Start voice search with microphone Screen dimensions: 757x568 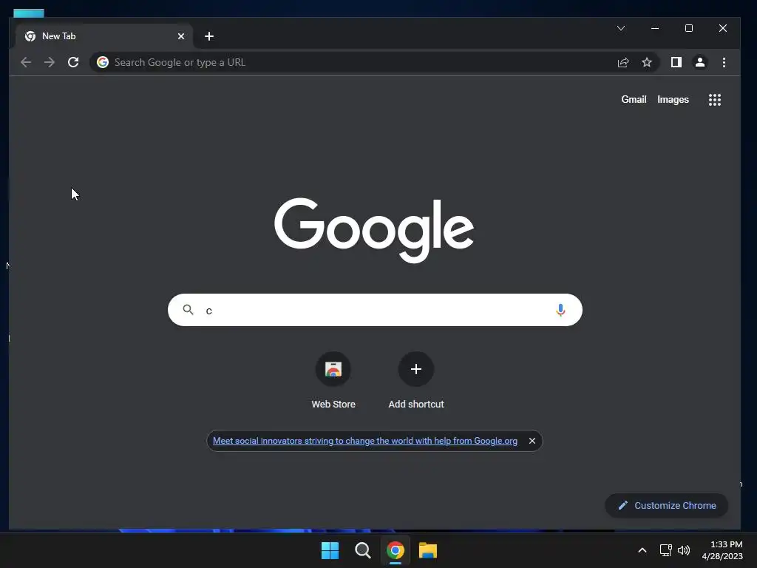[560, 310]
